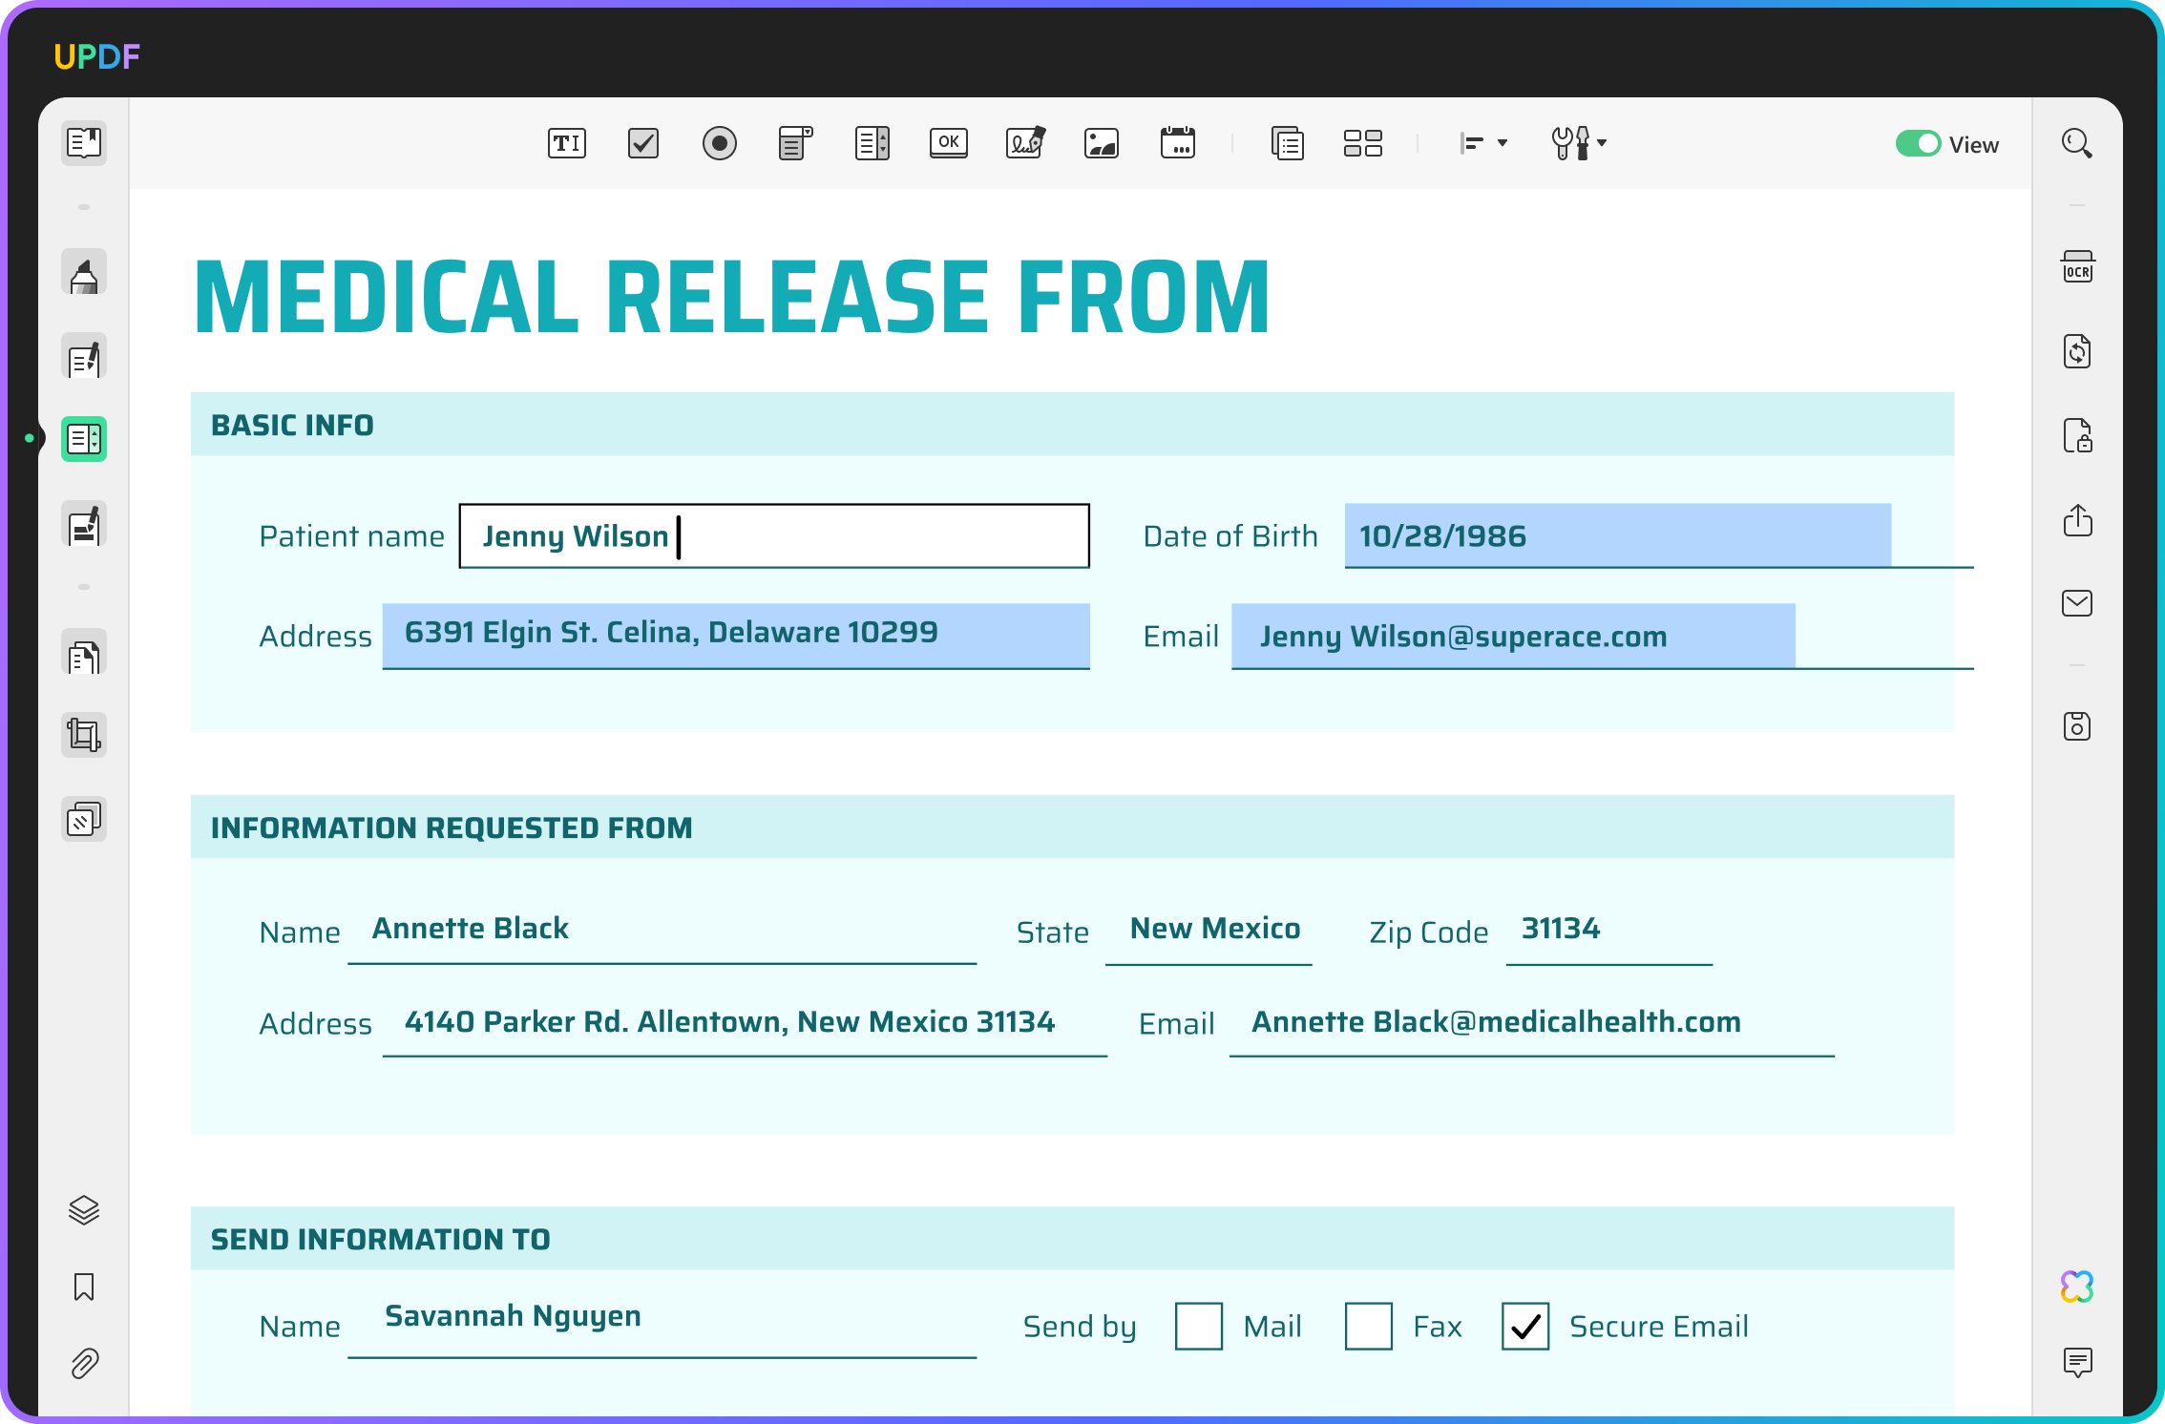Screen dimensions: 2165x1424
Task: Click the text field tool icon
Action: 566,143
